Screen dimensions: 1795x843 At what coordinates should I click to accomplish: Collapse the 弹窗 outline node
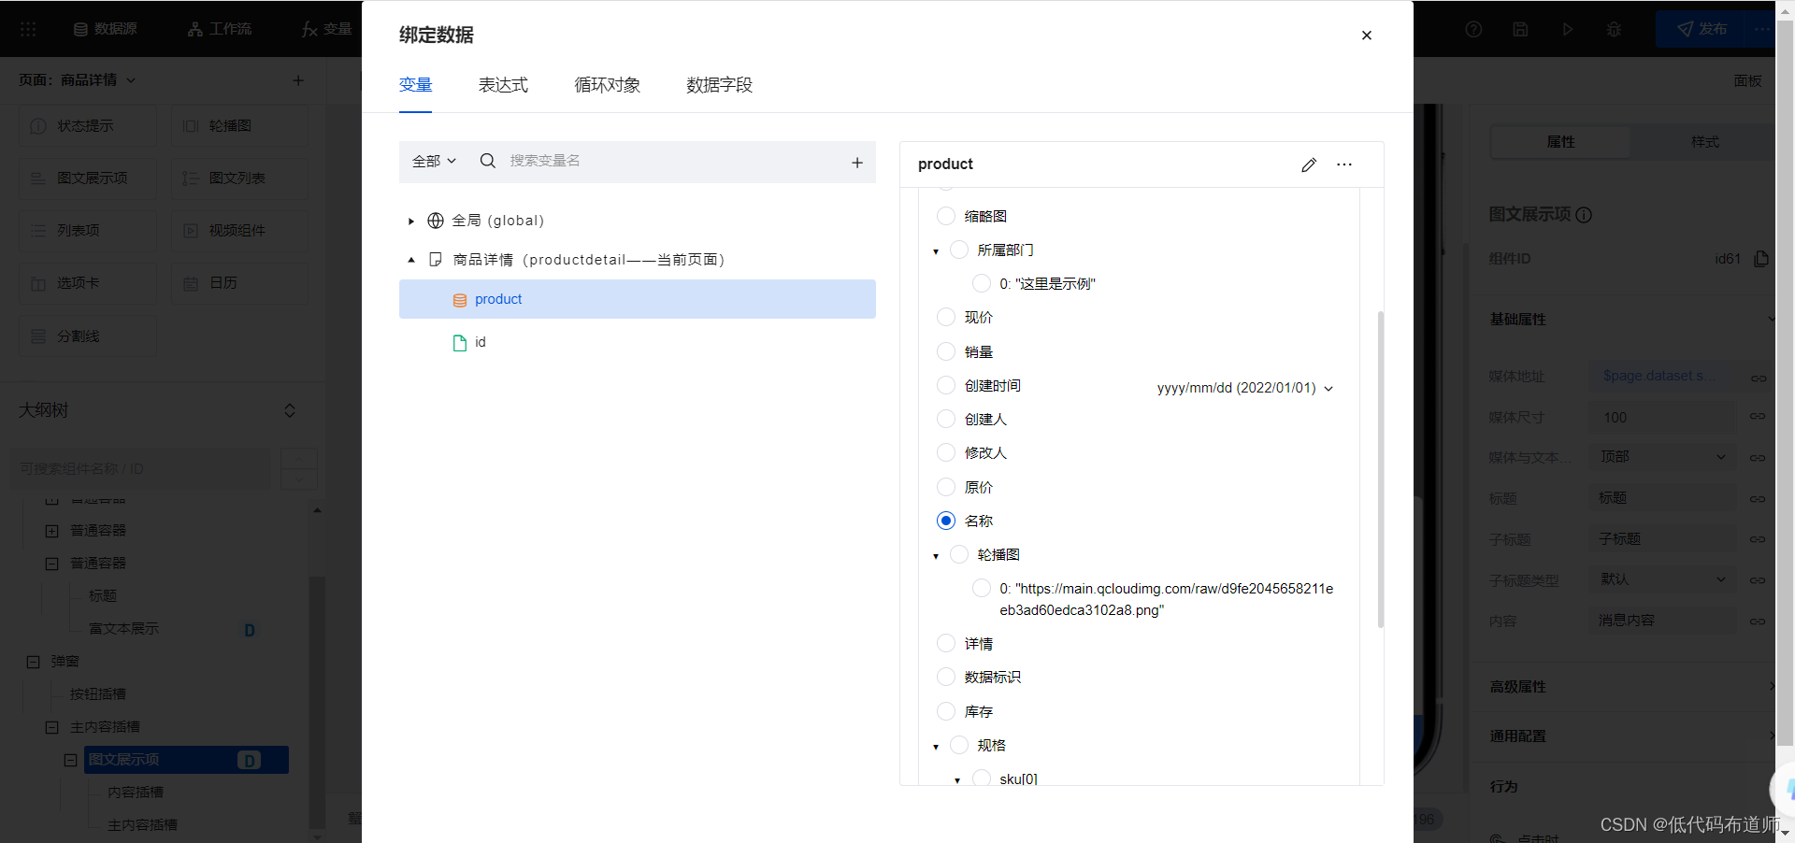[x=33, y=662]
